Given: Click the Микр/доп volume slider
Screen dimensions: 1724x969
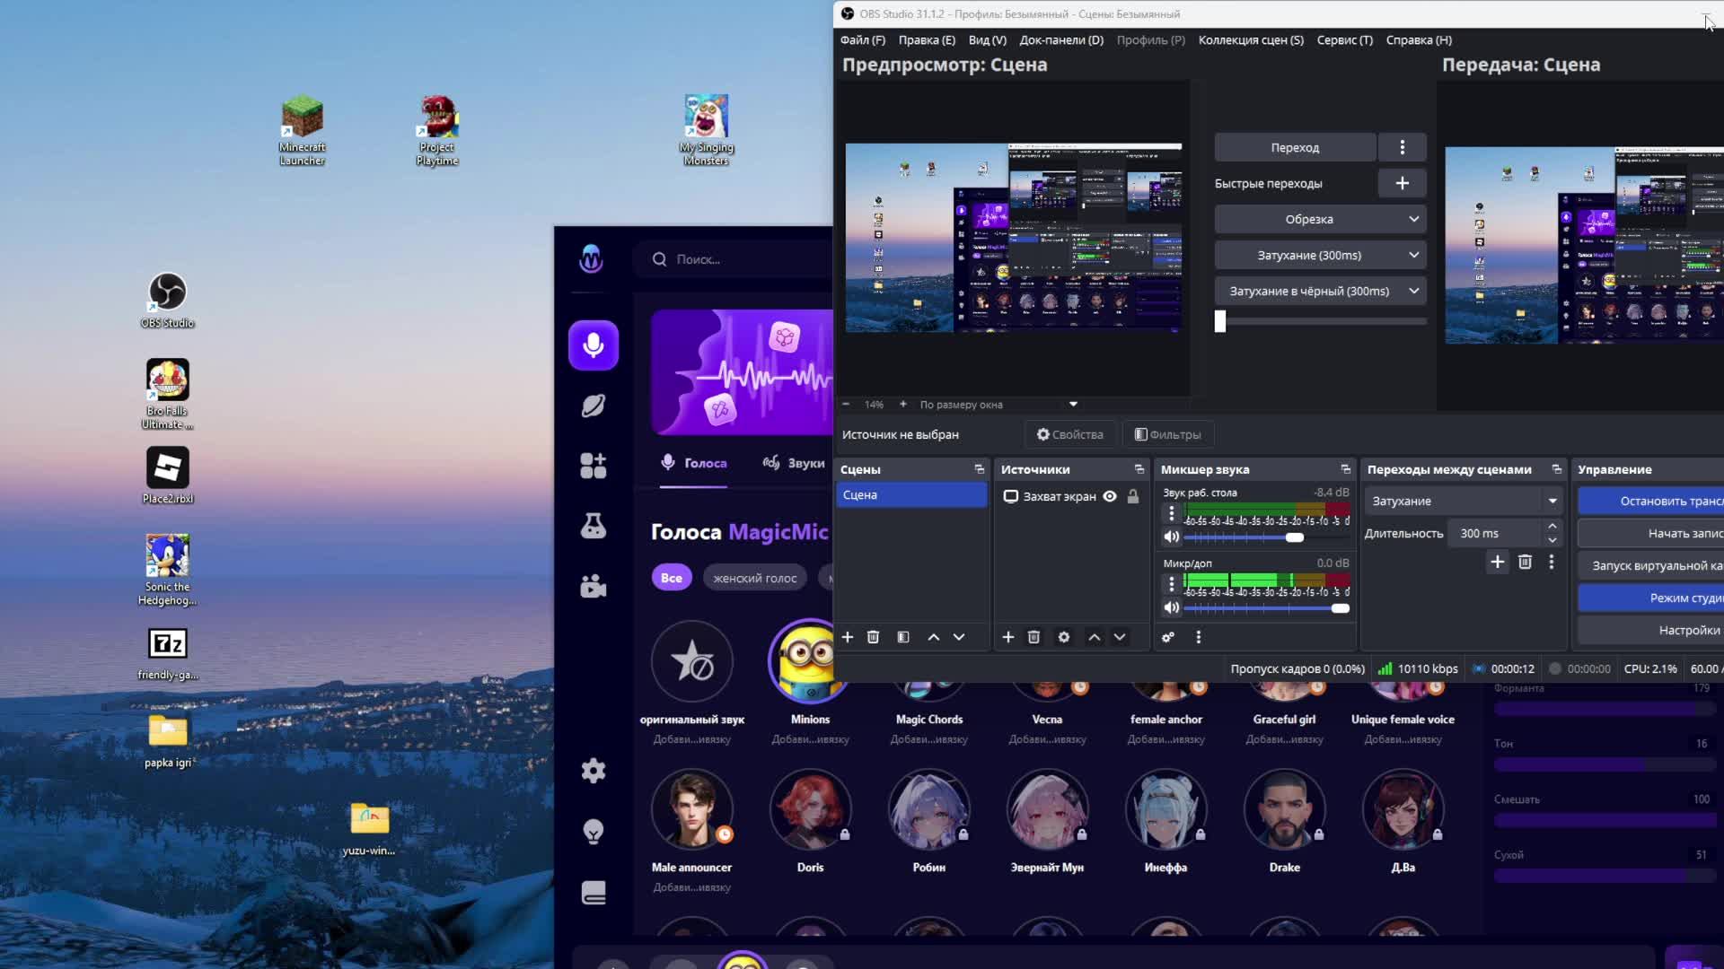Looking at the screenshot, I should pyautogui.click(x=1266, y=607).
